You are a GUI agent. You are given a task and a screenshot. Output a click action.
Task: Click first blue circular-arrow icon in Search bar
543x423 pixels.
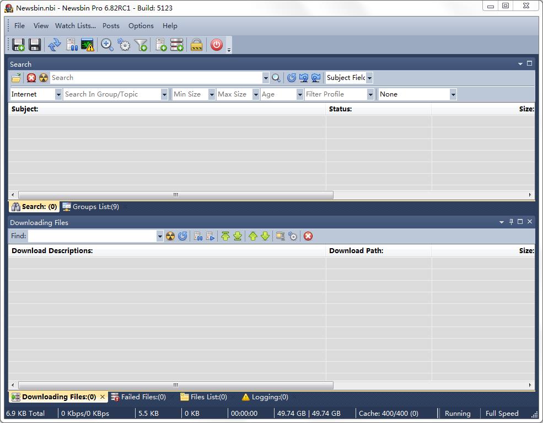point(291,78)
